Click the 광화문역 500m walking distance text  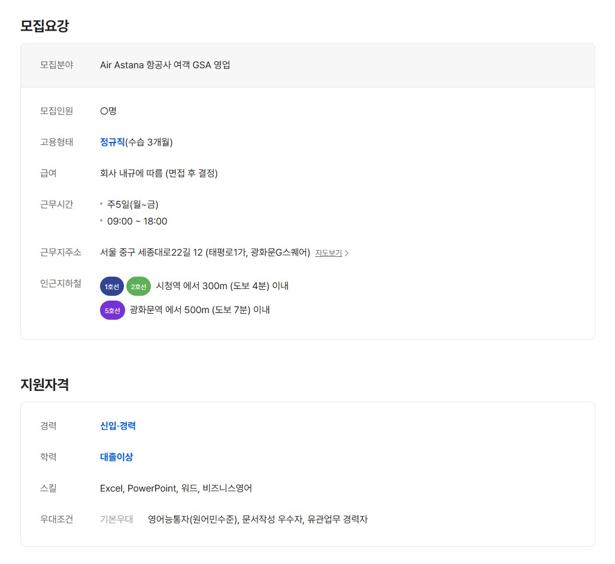199,310
